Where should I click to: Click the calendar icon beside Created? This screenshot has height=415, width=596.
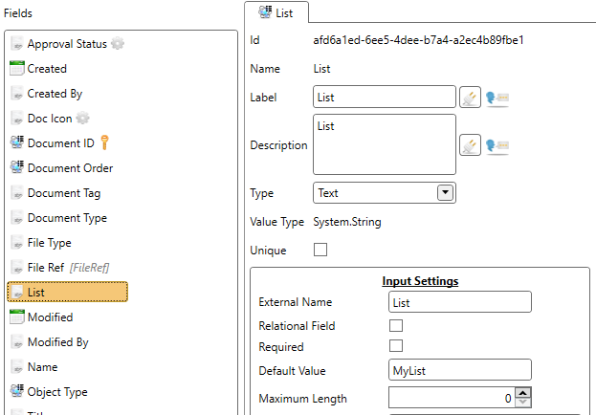tap(16, 69)
